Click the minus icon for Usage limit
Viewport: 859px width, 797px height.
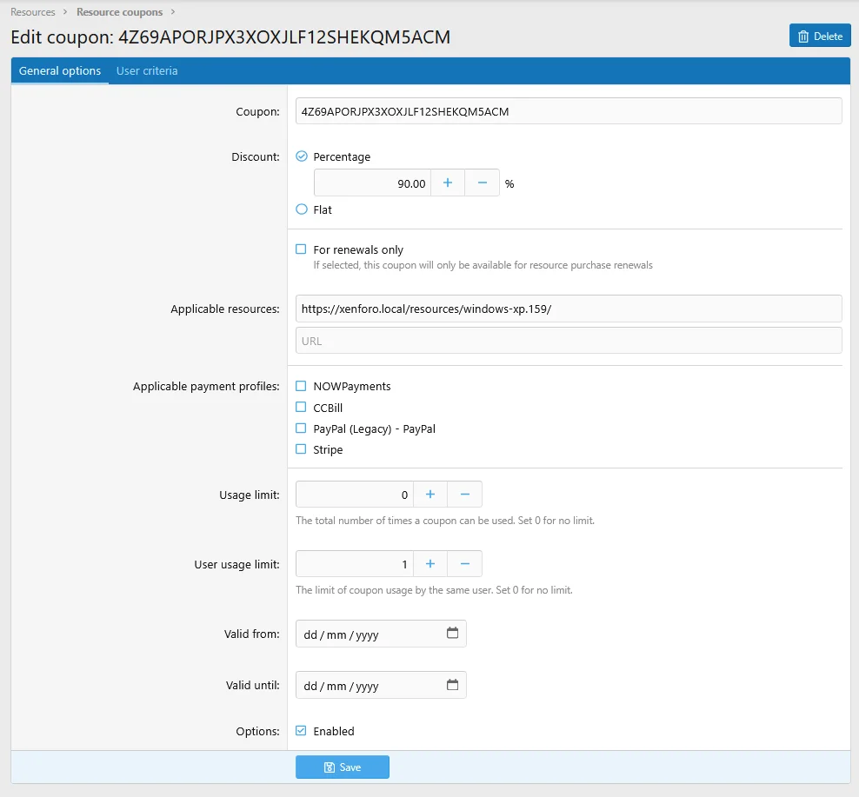(x=464, y=495)
